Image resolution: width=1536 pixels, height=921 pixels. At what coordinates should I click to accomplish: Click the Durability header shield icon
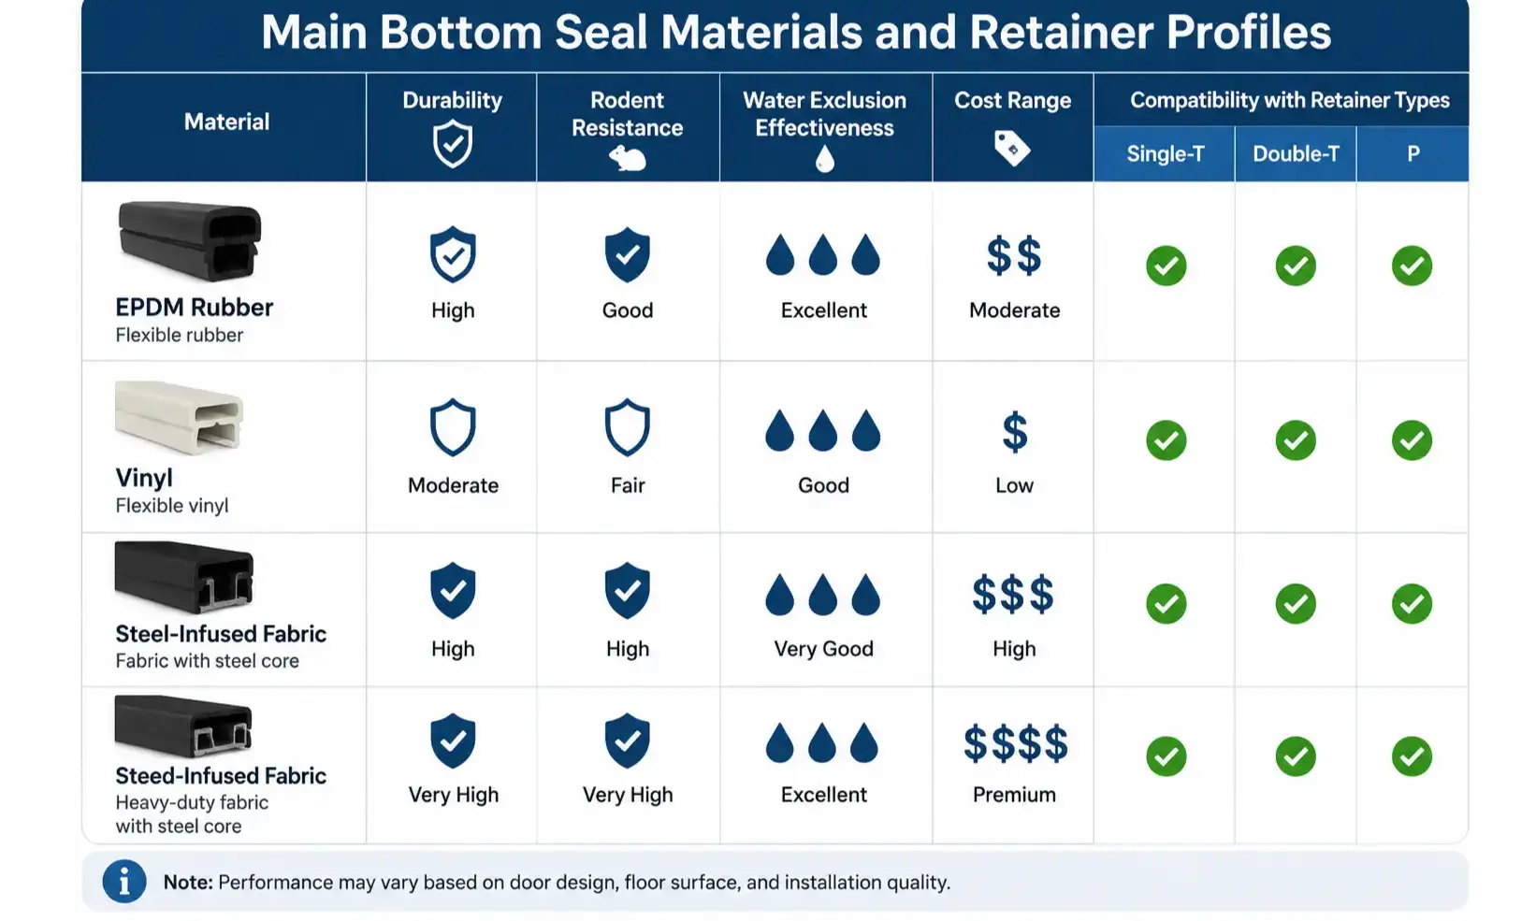(x=453, y=146)
